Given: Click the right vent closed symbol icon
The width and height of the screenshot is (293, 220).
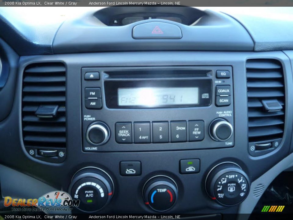Looking at the screenshot, I should 252,148.
